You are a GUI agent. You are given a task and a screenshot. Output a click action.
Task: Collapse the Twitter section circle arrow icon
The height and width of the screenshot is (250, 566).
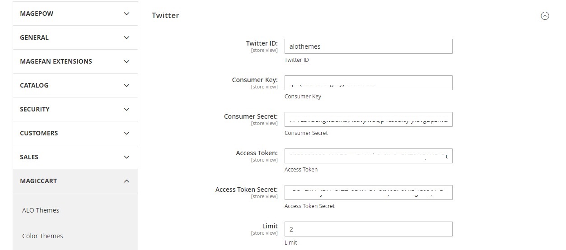545,16
